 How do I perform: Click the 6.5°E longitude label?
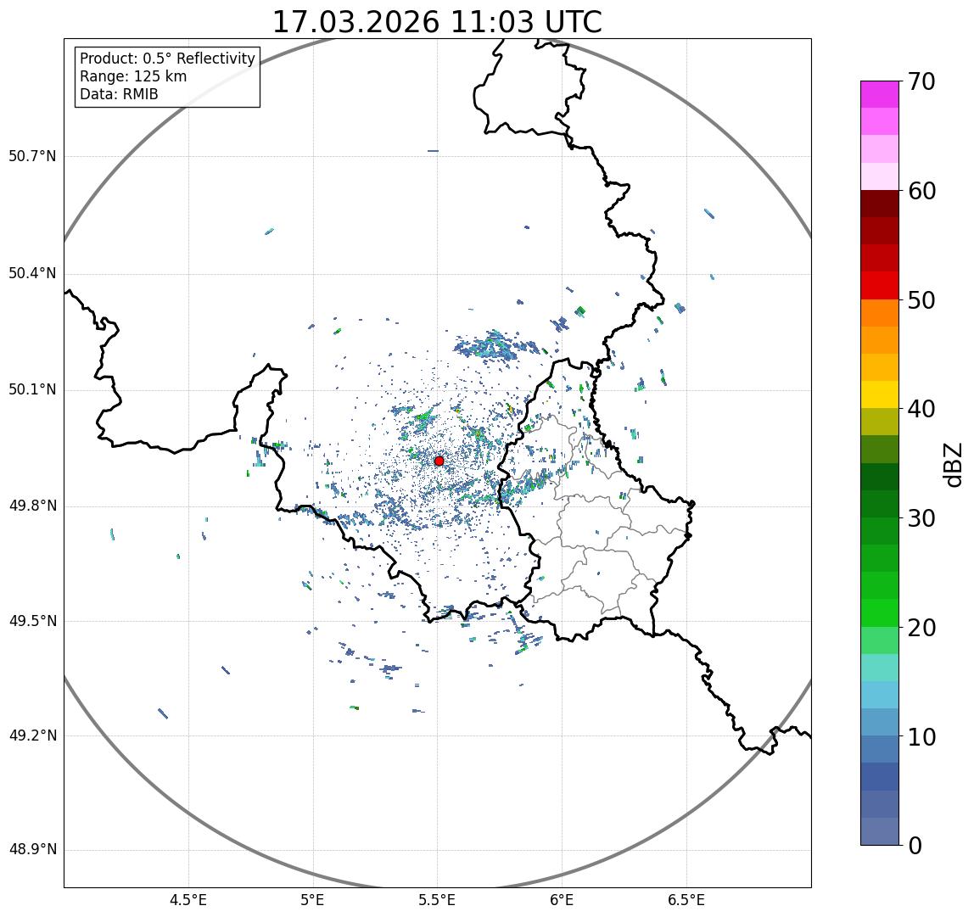click(x=687, y=900)
